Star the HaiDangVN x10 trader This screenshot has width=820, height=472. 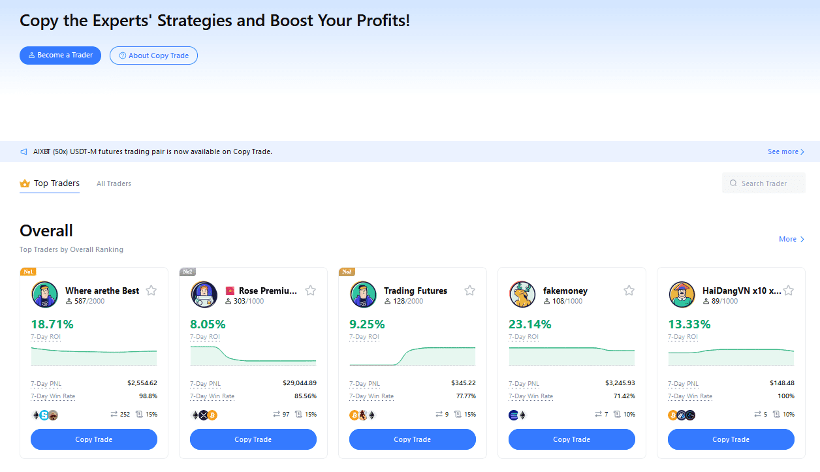[788, 291]
